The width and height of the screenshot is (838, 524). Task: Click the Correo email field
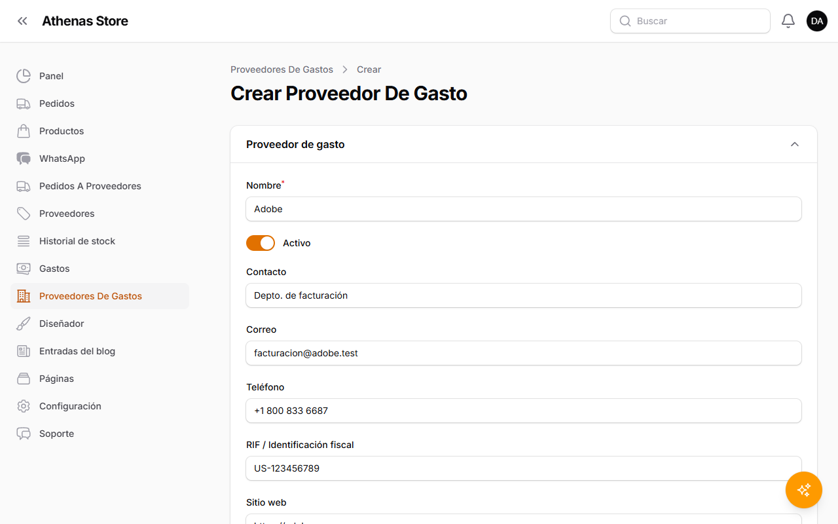[x=524, y=353]
